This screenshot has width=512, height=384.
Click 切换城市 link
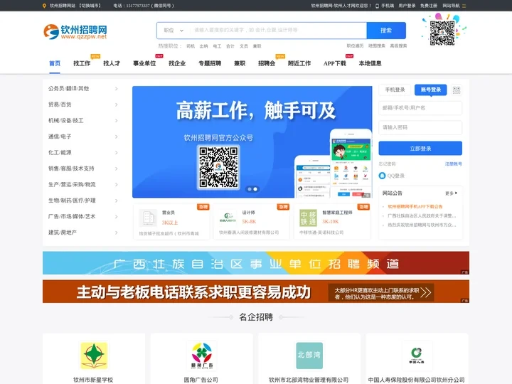90,6
